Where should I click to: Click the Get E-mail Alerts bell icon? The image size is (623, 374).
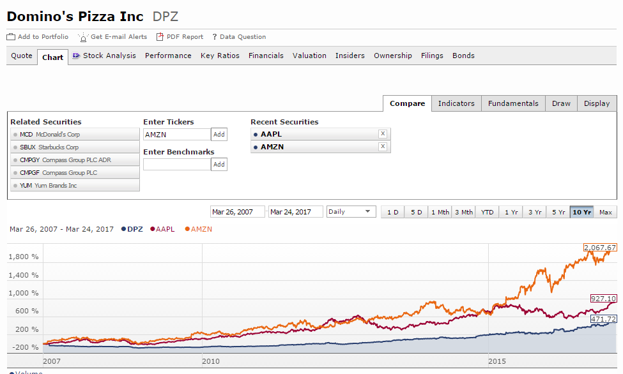(x=82, y=37)
